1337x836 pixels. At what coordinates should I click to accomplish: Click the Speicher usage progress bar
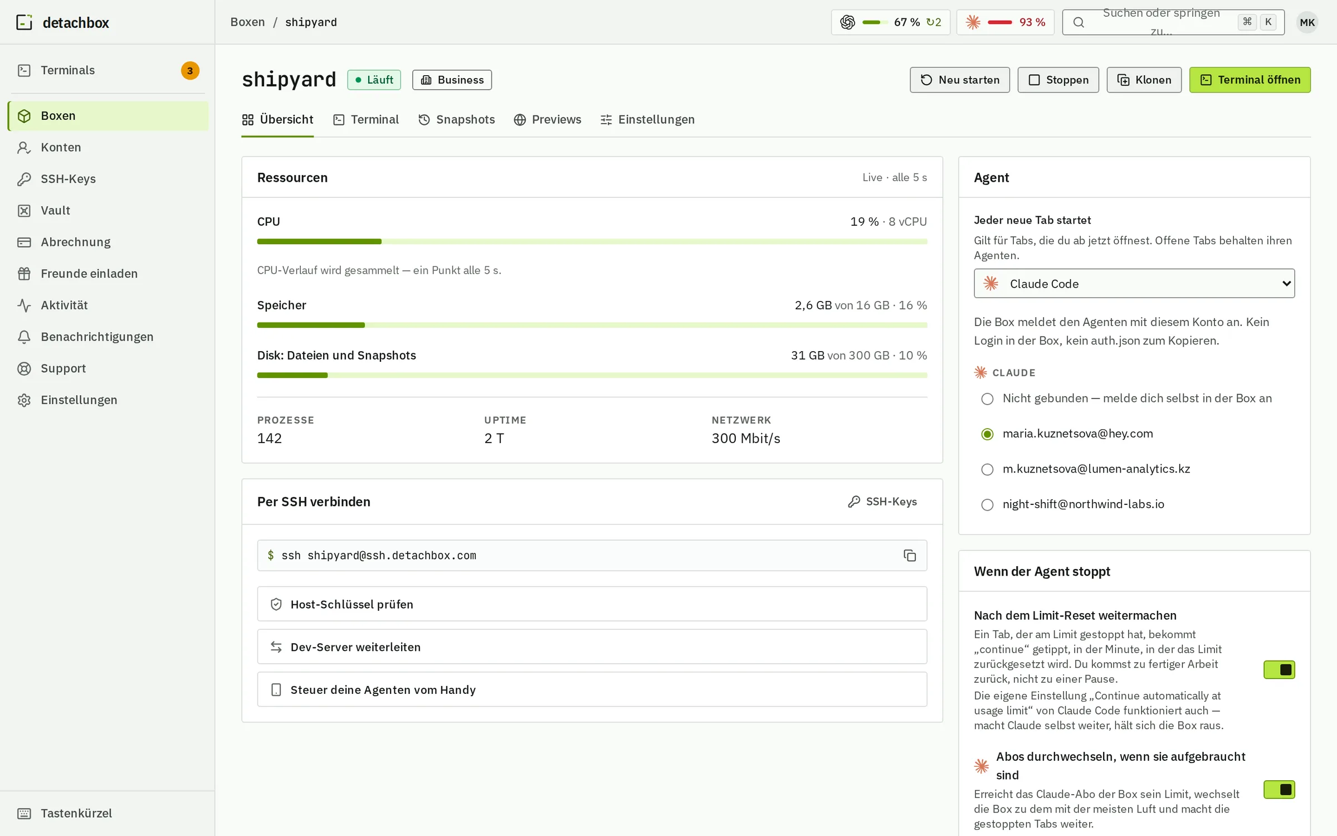point(592,325)
